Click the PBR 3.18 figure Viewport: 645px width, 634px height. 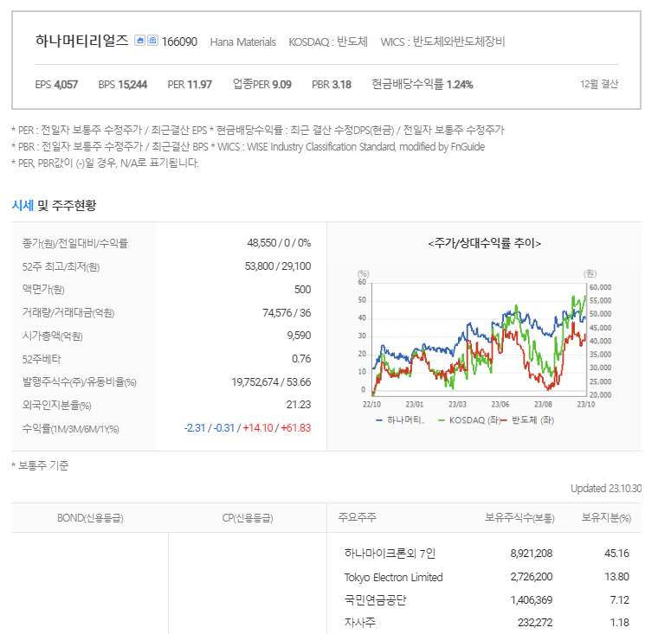pos(332,85)
